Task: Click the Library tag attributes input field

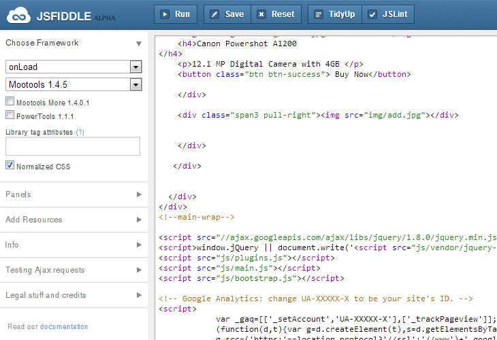Action: coord(73,146)
